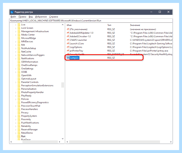Select the OEMInformation folder icon
182x153 pixels.
coord(19,62)
